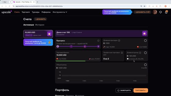Open the Счета navigation item
Image resolution: width=171 pixels, height=96 pixels.
(x=17, y=12)
